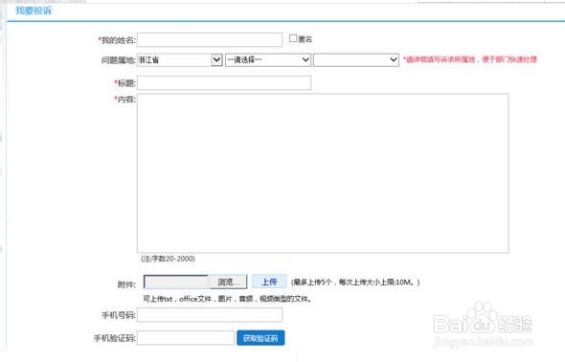The width and height of the screenshot is (565, 362).
Task: Click the 手机验证码 verification code field
Action: [x=185, y=338]
